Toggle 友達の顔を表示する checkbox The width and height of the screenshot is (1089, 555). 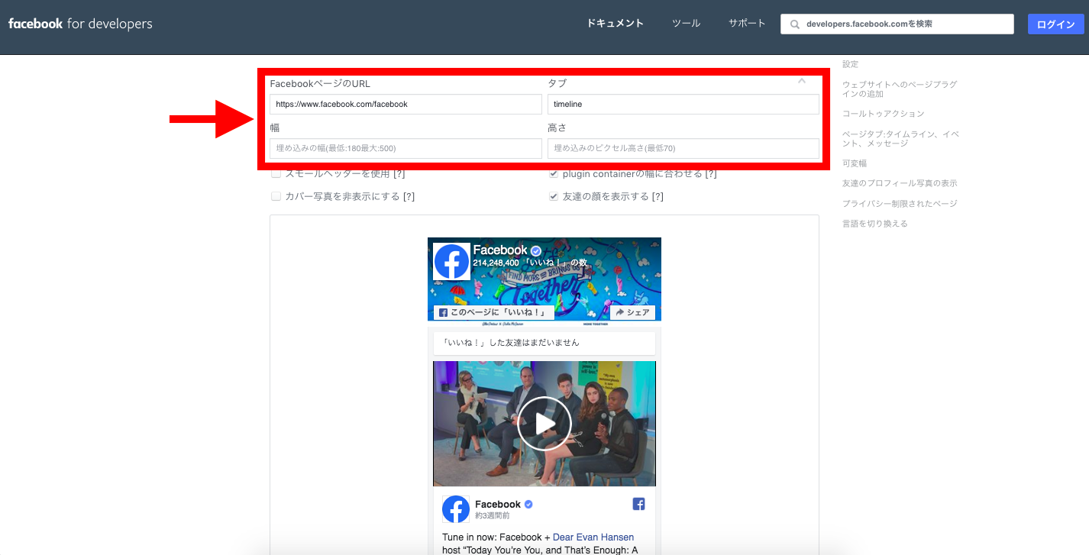click(554, 196)
